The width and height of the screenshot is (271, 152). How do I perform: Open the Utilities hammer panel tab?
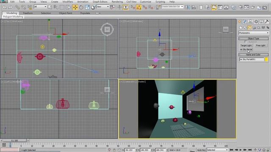[x=267, y=22]
